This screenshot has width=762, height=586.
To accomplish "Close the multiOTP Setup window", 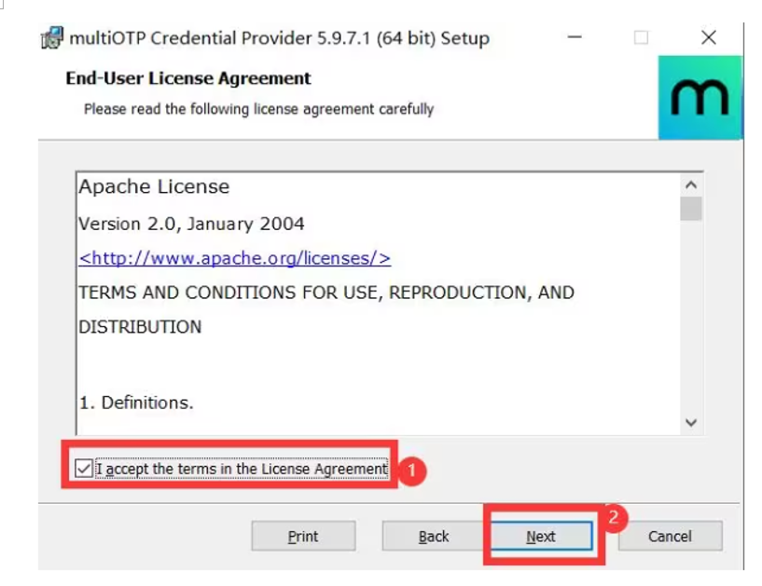I will [709, 38].
